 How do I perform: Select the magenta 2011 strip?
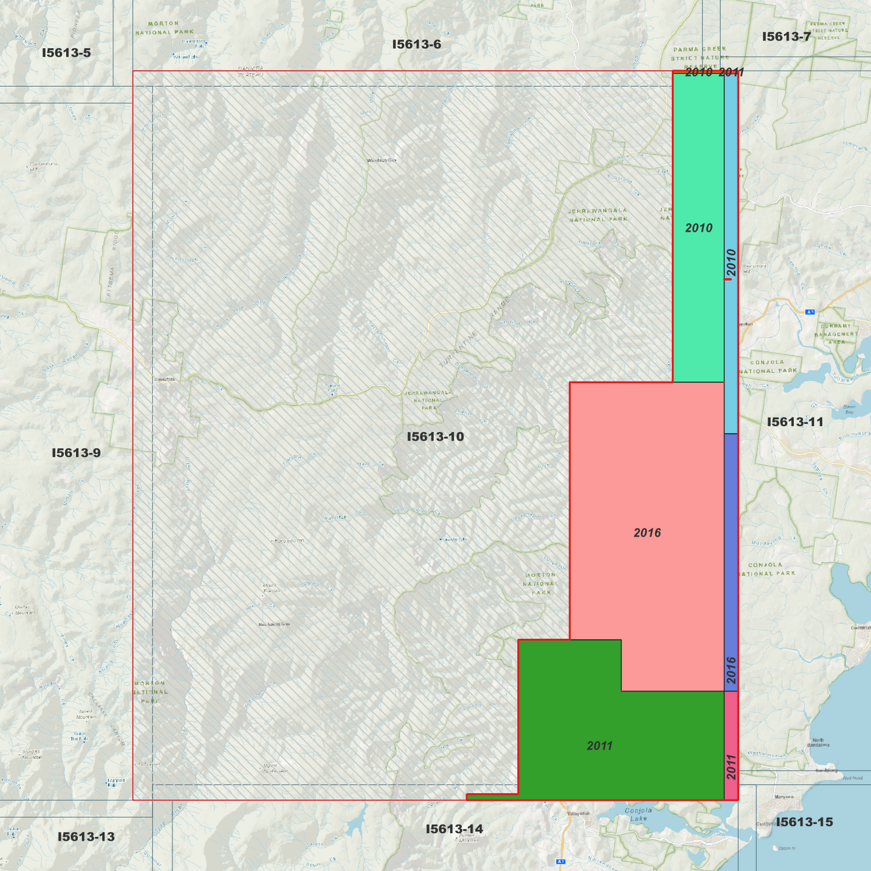point(731,746)
